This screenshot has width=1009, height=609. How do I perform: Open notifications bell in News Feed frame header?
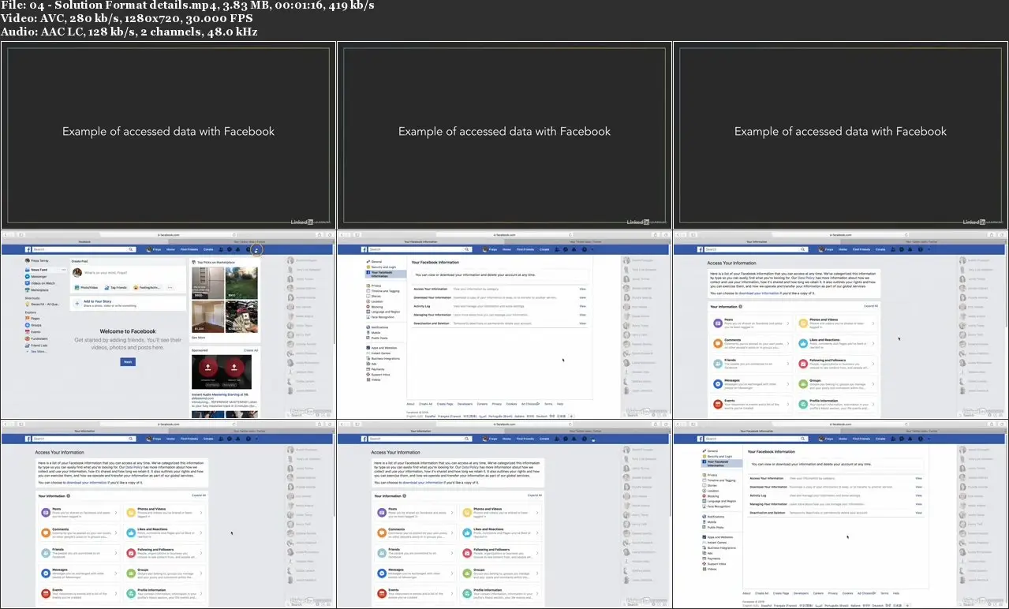238,249
